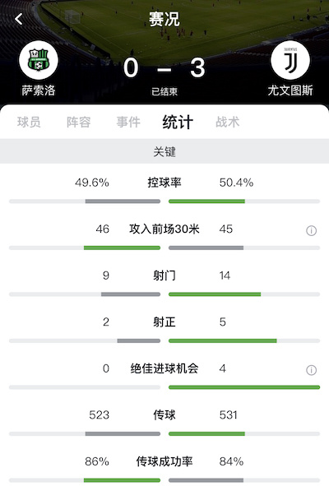
Task: Tap info icon beside 绝佳进球机会
Action: click(x=312, y=370)
